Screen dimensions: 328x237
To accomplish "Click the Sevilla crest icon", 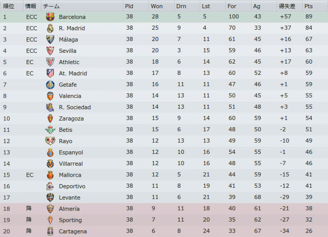I will pos(50,51).
